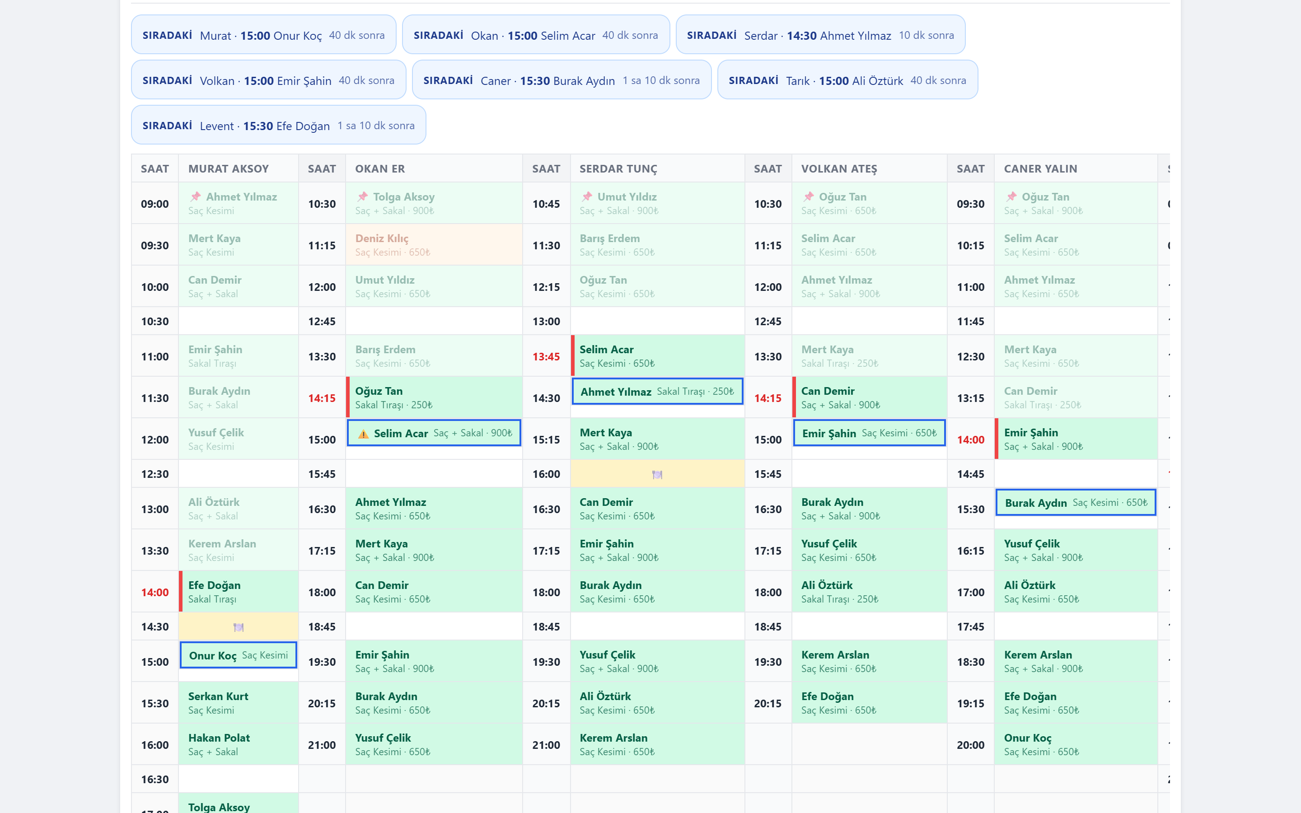Click the pin icon next to Umut Yıldız

(587, 197)
